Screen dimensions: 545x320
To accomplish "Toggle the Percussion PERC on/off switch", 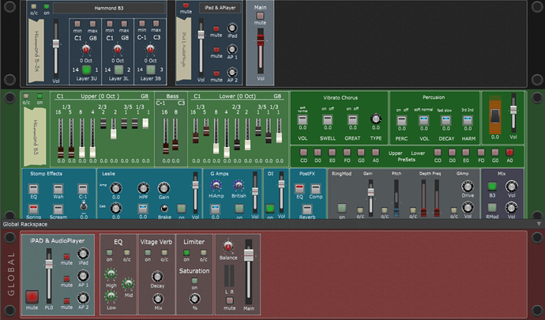I will tap(401, 121).
